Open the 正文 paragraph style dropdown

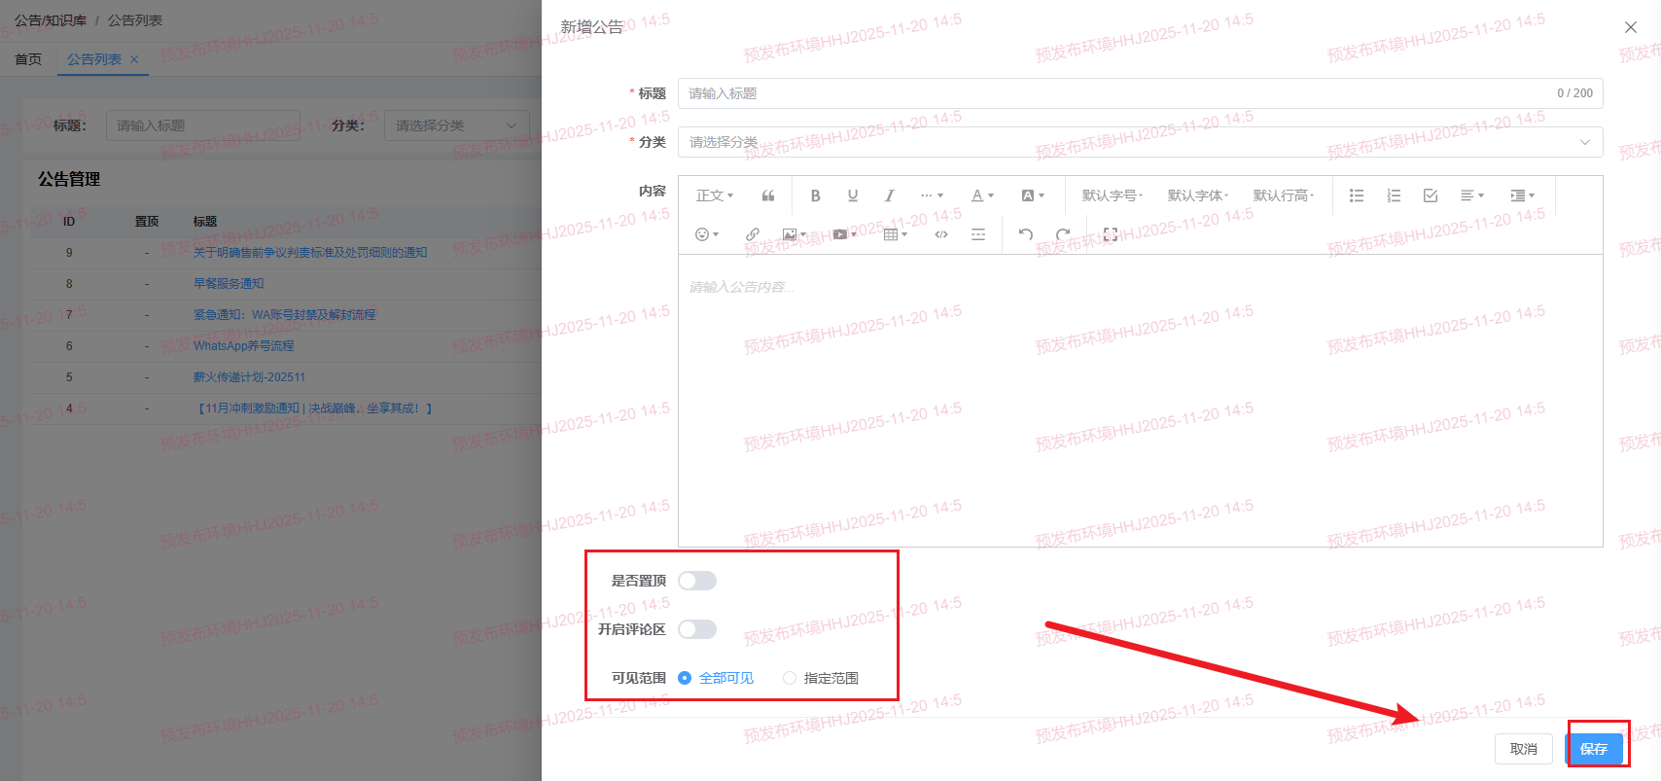click(714, 195)
